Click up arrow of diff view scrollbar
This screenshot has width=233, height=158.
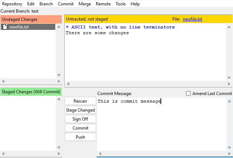pos(229,27)
